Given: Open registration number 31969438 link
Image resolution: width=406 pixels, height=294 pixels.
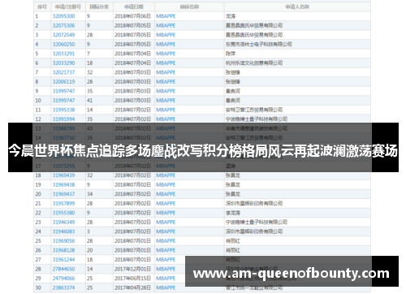Looking at the screenshot, I should (x=63, y=185).
